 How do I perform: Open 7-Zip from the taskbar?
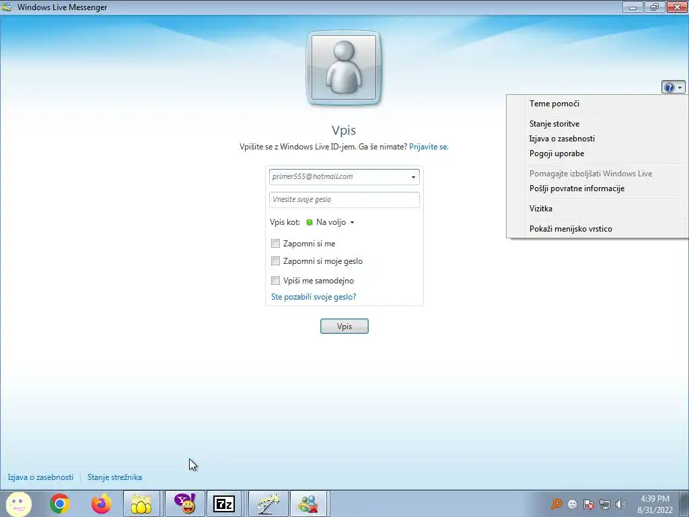[224, 504]
